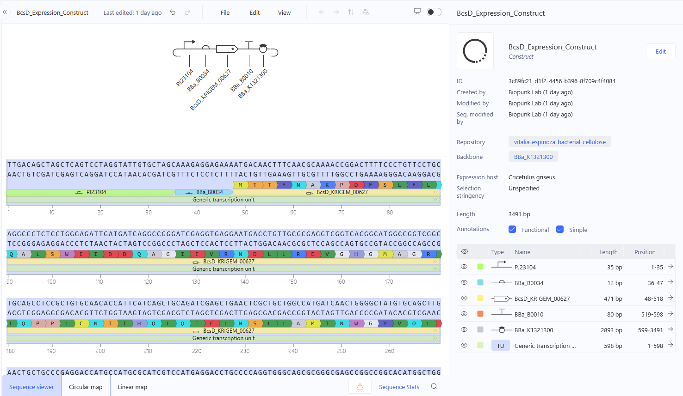The width and height of the screenshot is (683, 396).
Task: Go to BBa_B0010 position via arrow
Action: click(671, 314)
